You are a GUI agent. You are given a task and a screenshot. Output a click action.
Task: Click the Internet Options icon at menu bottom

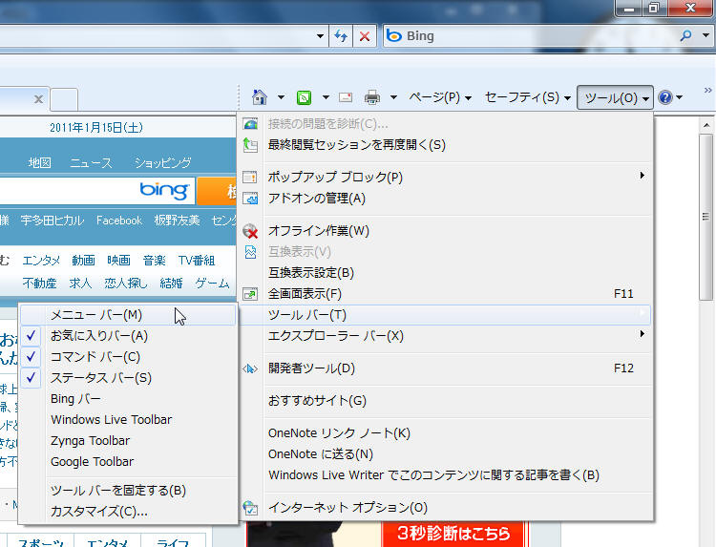pyautogui.click(x=250, y=508)
